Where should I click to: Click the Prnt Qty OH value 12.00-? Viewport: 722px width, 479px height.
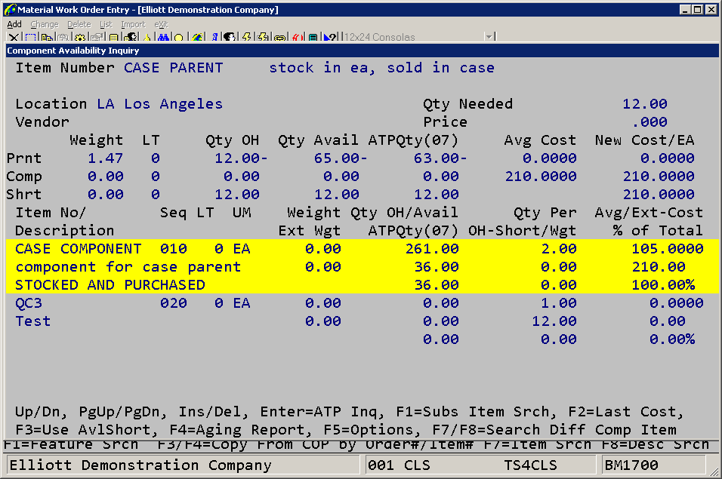click(241, 158)
